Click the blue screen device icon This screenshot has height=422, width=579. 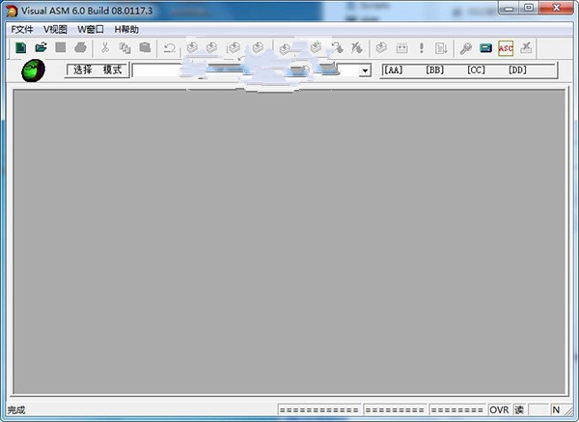(486, 48)
